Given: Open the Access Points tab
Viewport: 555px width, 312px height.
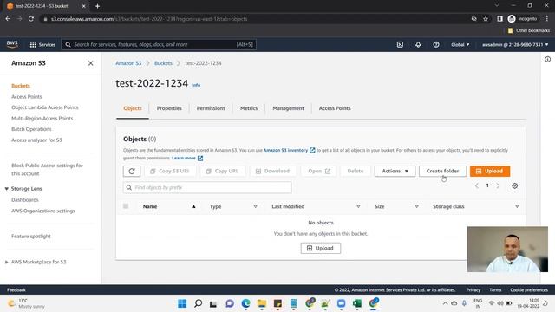Looking at the screenshot, I should (335, 108).
